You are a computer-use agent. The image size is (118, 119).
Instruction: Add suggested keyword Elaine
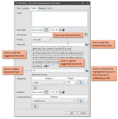[59, 49]
